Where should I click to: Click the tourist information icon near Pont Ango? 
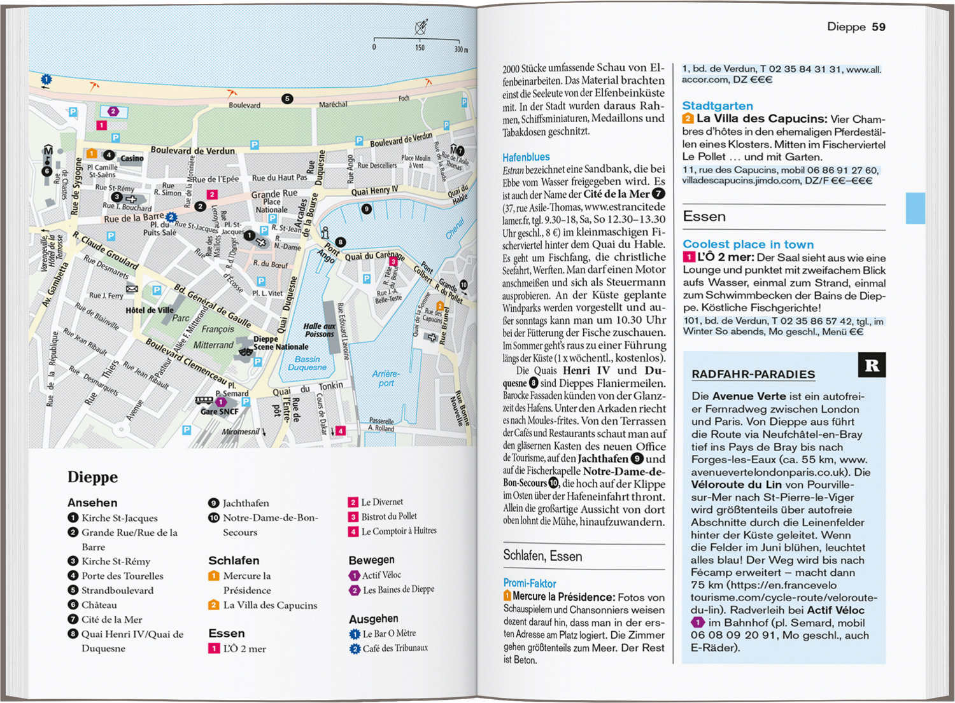tap(325, 233)
